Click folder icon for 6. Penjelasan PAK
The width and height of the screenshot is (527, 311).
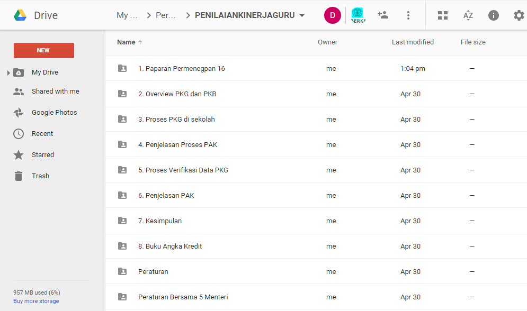tap(122, 195)
